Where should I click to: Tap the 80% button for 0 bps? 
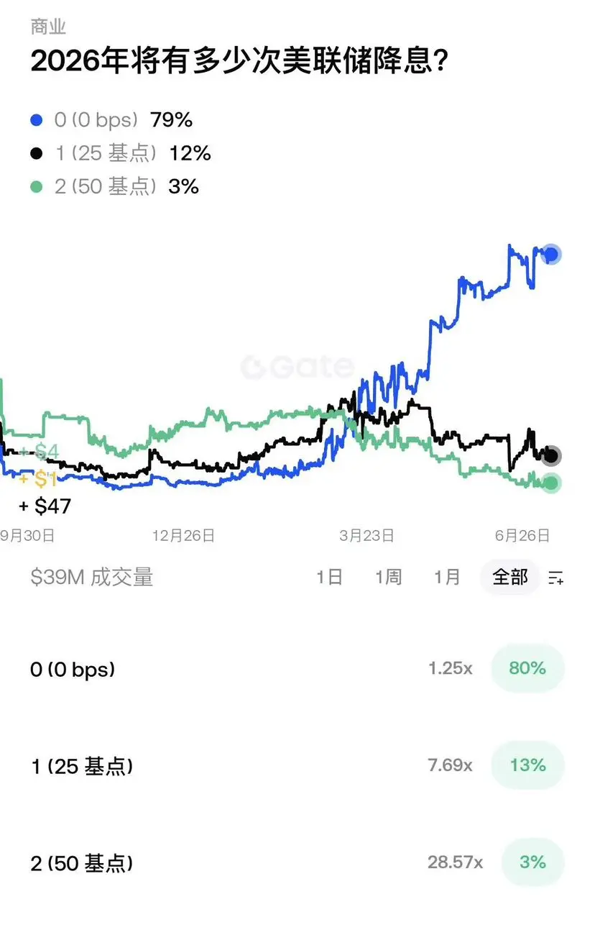(x=527, y=668)
